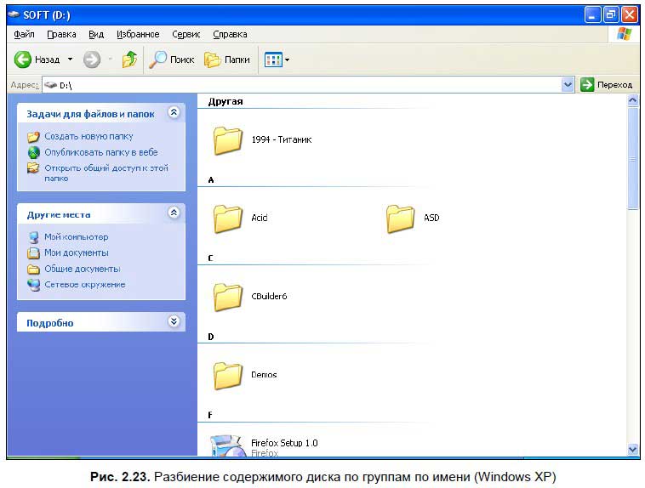Select the ASD folder icon
The image size is (645, 488).
coord(400,218)
